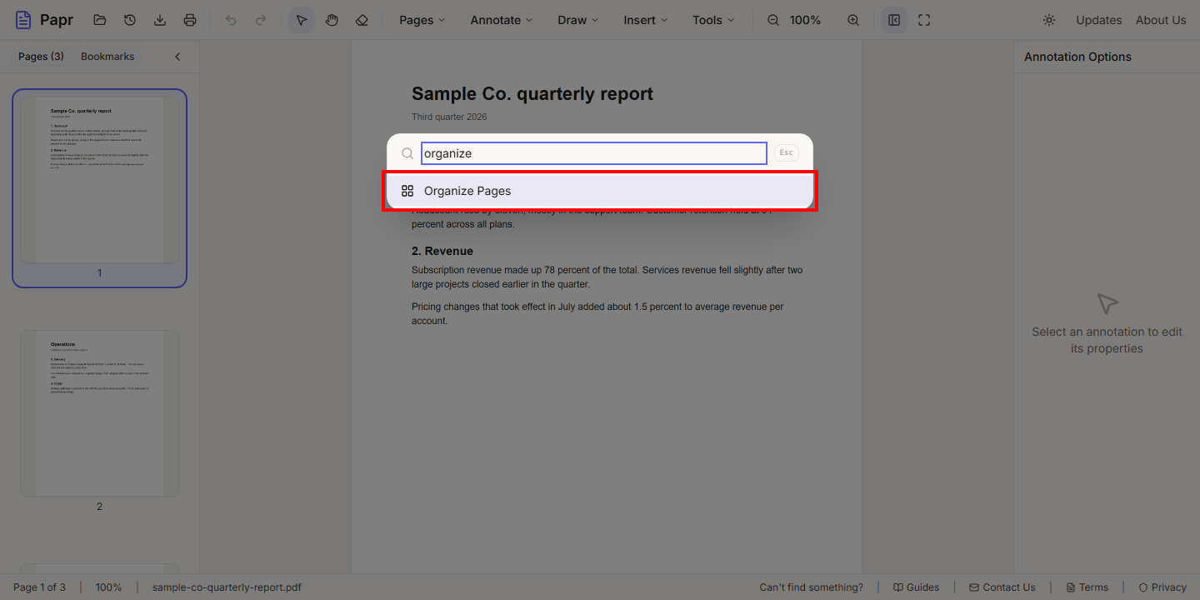This screenshot has width=1200, height=600.
Task: Open the Terms footer link
Action: coord(1087,587)
